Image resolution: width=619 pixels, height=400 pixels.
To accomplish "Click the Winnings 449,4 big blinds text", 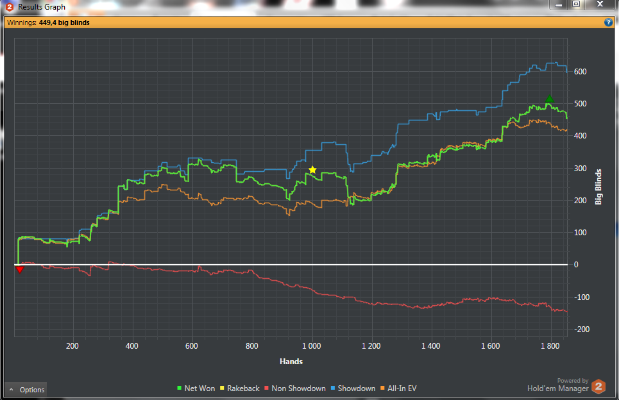I will click(x=48, y=22).
